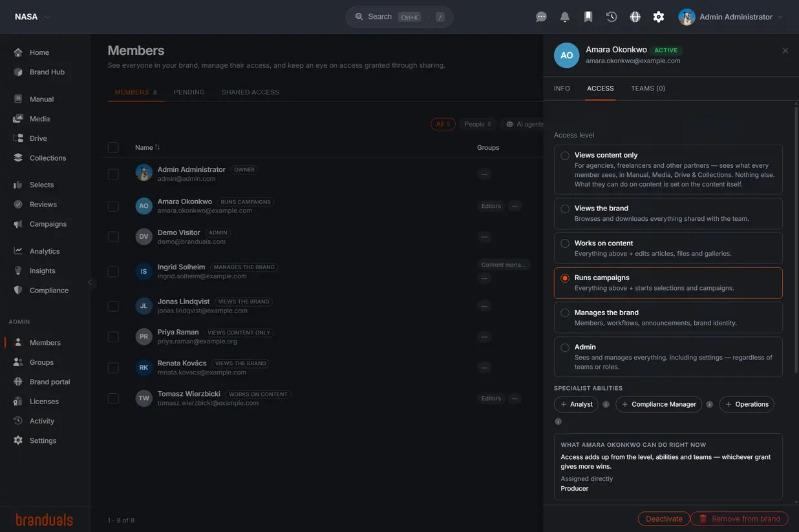Screen dimensions: 799x532
Task: Open the Admin Administrator account menu
Action: [x=730, y=17]
